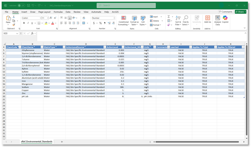
Task: Open Sort & Filter
Action: tap(178, 21)
